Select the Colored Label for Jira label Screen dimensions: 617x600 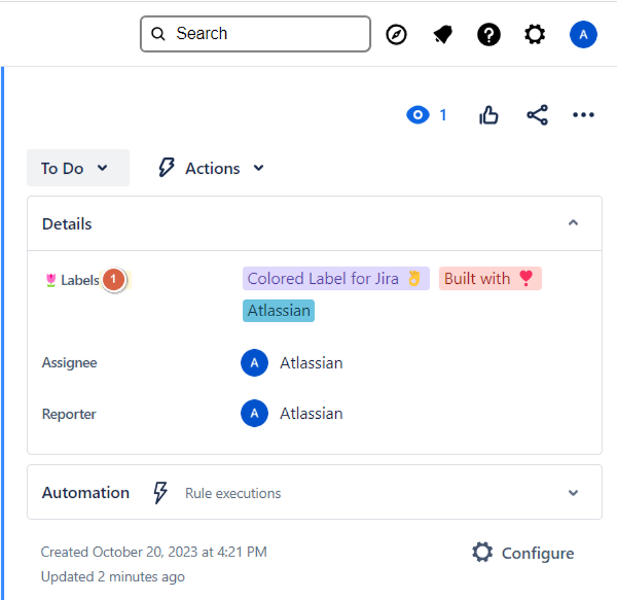tap(335, 279)
